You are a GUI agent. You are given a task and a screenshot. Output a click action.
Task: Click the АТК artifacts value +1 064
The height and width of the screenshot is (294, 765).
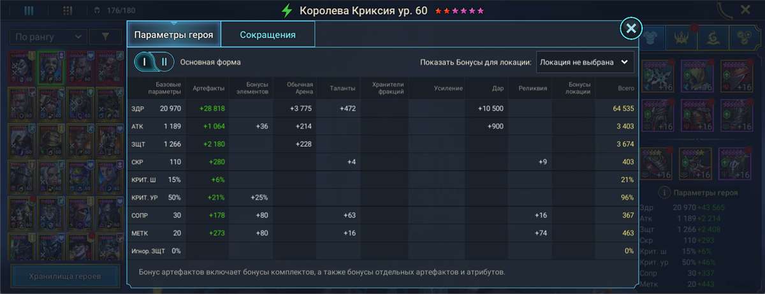pos(214,127)
